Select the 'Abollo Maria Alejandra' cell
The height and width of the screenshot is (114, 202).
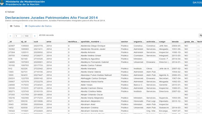[x=100, y=98]
